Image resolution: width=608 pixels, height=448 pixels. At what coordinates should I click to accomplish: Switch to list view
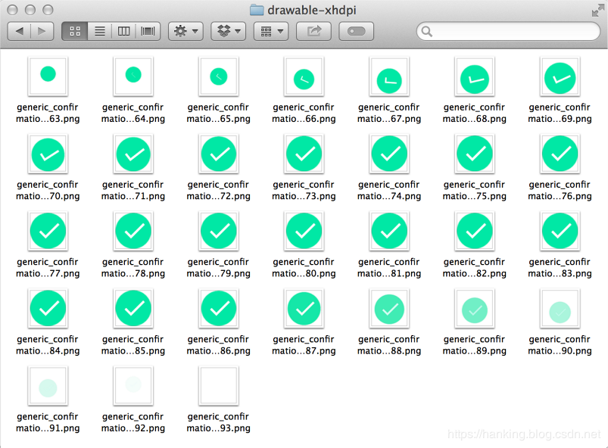(100, 31)
